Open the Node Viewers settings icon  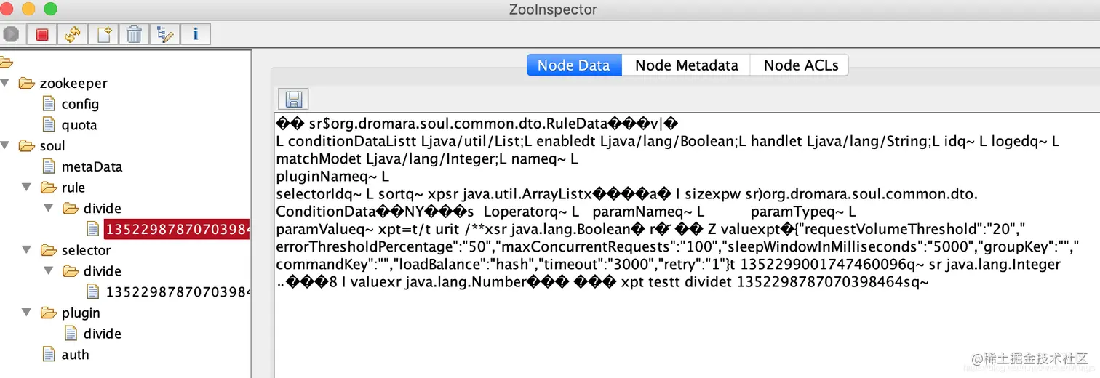(164, 33)
